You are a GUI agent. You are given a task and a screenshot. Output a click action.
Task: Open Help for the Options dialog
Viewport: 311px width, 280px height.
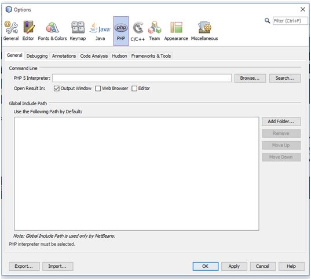(x=291, y=266)
